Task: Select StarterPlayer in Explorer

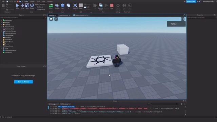Action: (9, 42)
